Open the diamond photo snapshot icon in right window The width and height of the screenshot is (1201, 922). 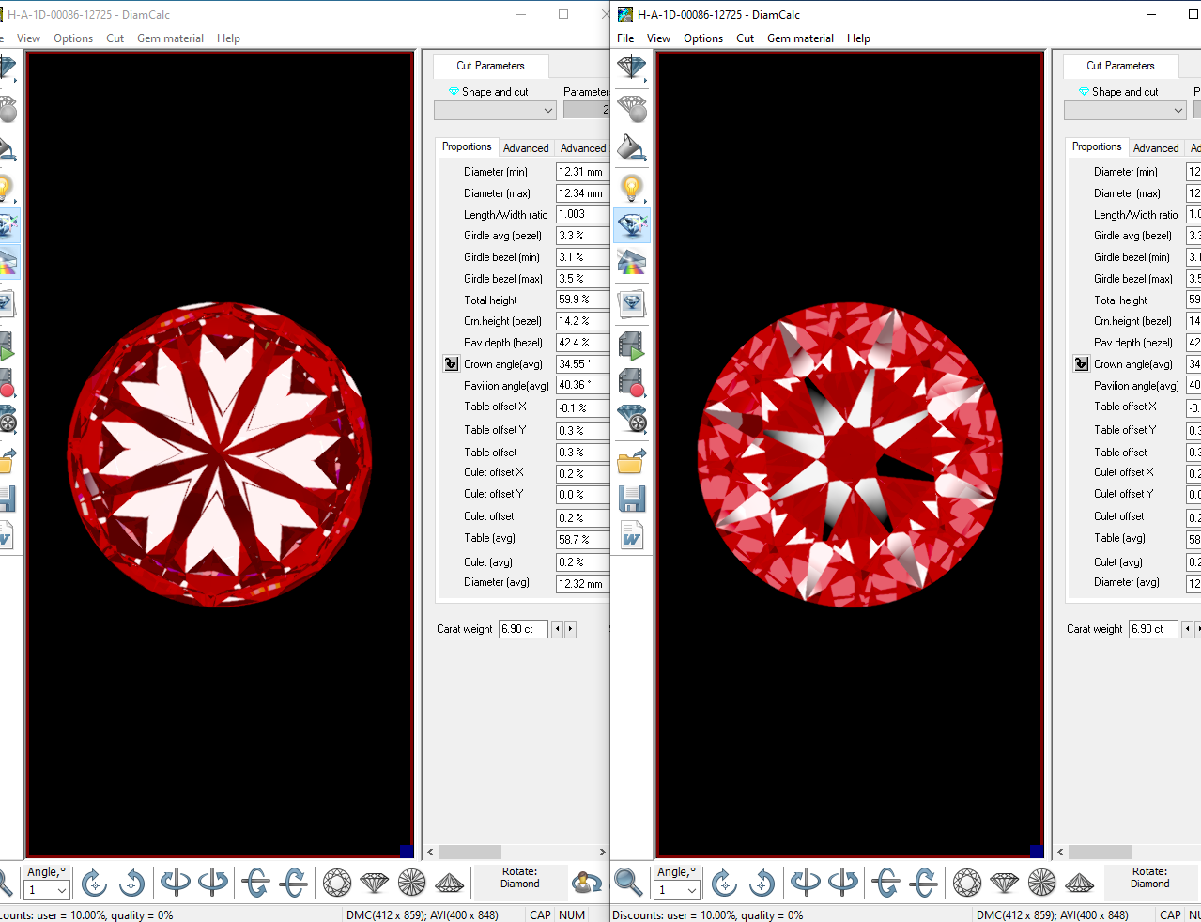pyautogui.click(x=632, y=303)
